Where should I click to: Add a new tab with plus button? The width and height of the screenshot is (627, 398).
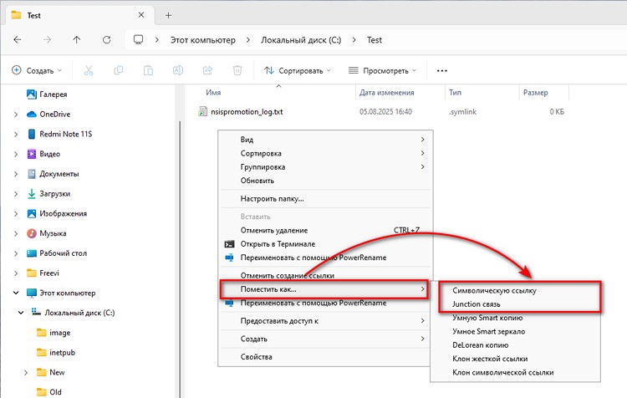[168, 15]
